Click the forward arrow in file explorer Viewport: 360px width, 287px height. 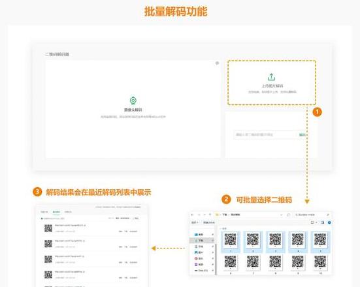(199, 215)
